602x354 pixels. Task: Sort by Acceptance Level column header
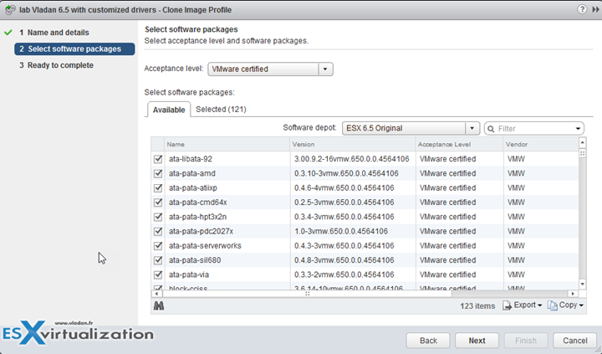(459, 144)
